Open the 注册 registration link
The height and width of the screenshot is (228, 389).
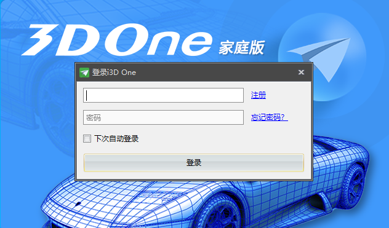pos(259,95)
